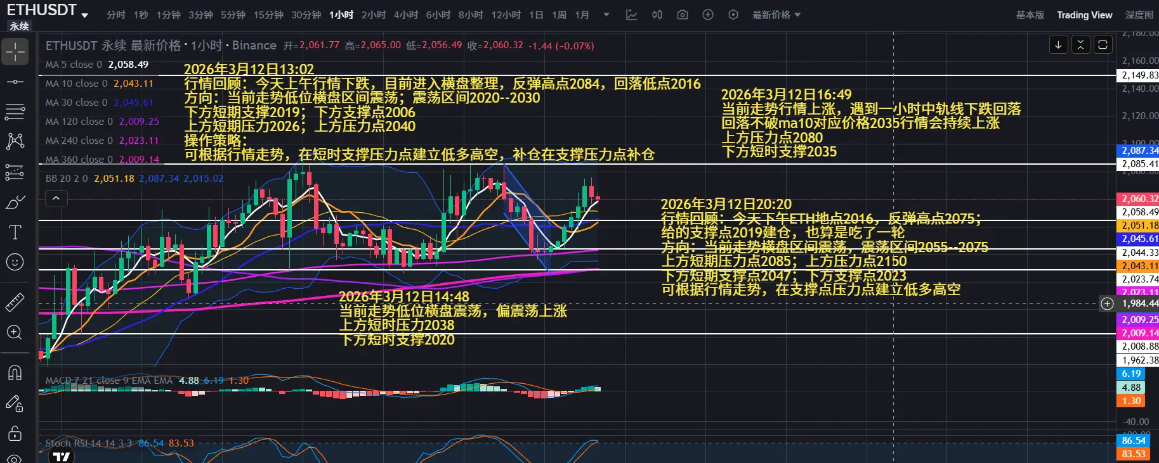
Task: Click the scroll-down arrow chart button
Action: pos(1058,44)
